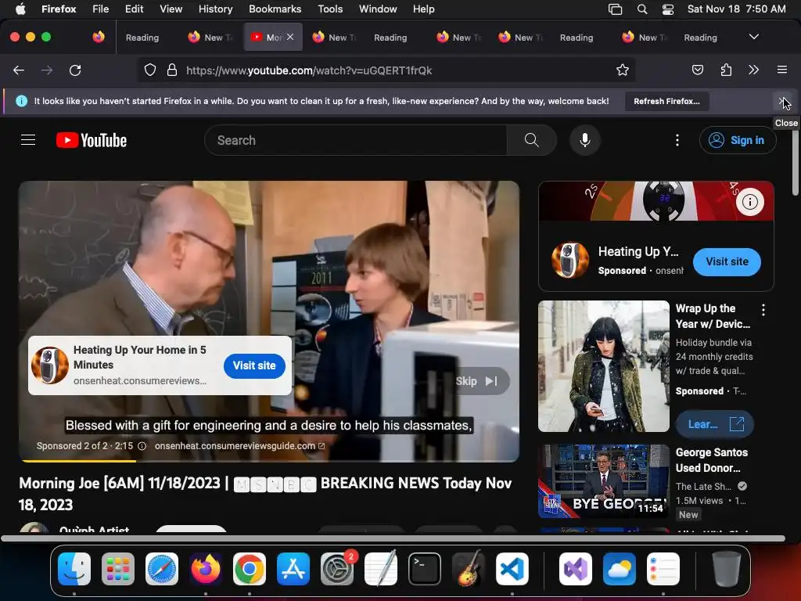Click the horizontal scrollbar at the window bottom
This screenshot has height=601, width=801.
click(393, 538)
